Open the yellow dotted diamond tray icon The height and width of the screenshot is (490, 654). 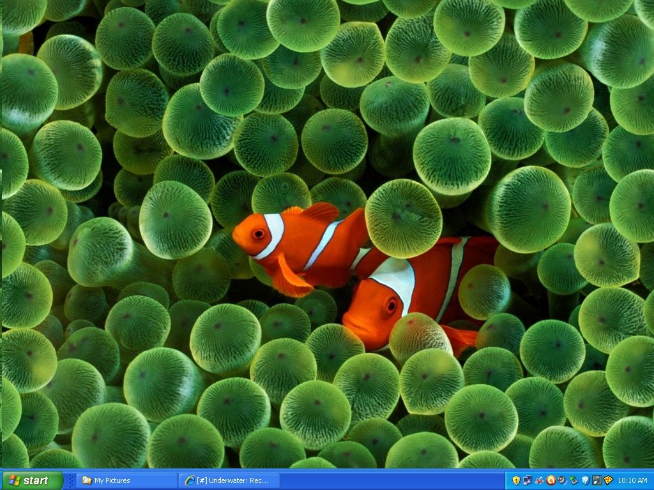point(608,480)
